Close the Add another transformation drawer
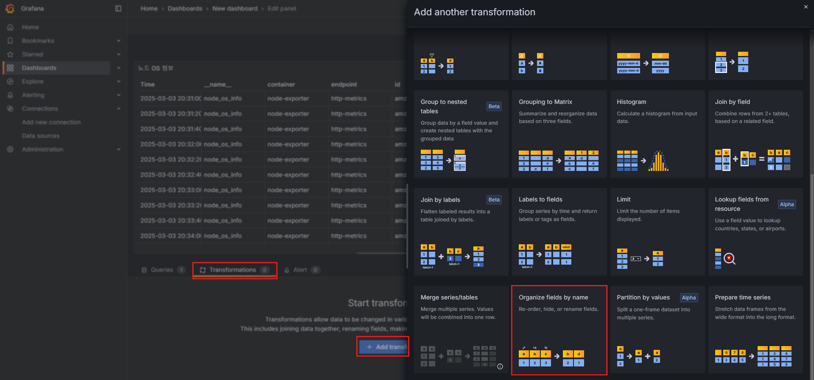 806,7
